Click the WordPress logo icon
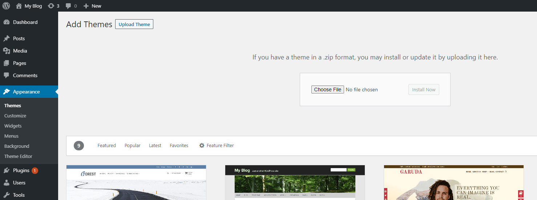Screen dimensions: 537x200 point(7,6)
